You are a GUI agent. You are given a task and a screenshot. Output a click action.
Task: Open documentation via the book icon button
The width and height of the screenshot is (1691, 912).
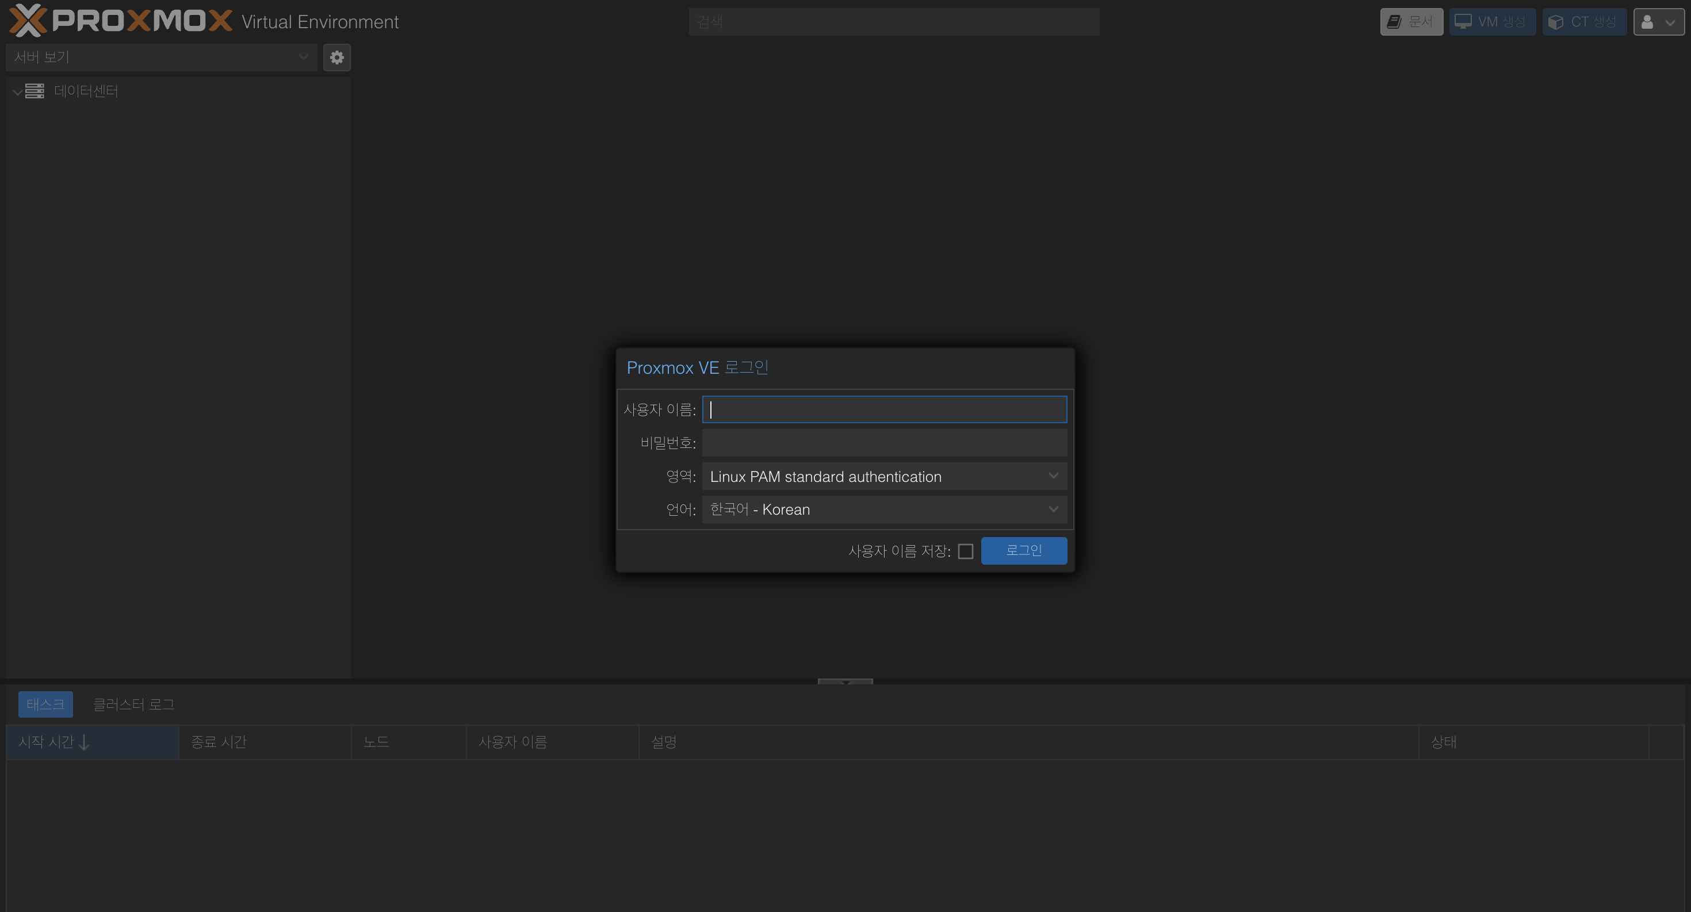(x=1394, y=22)
